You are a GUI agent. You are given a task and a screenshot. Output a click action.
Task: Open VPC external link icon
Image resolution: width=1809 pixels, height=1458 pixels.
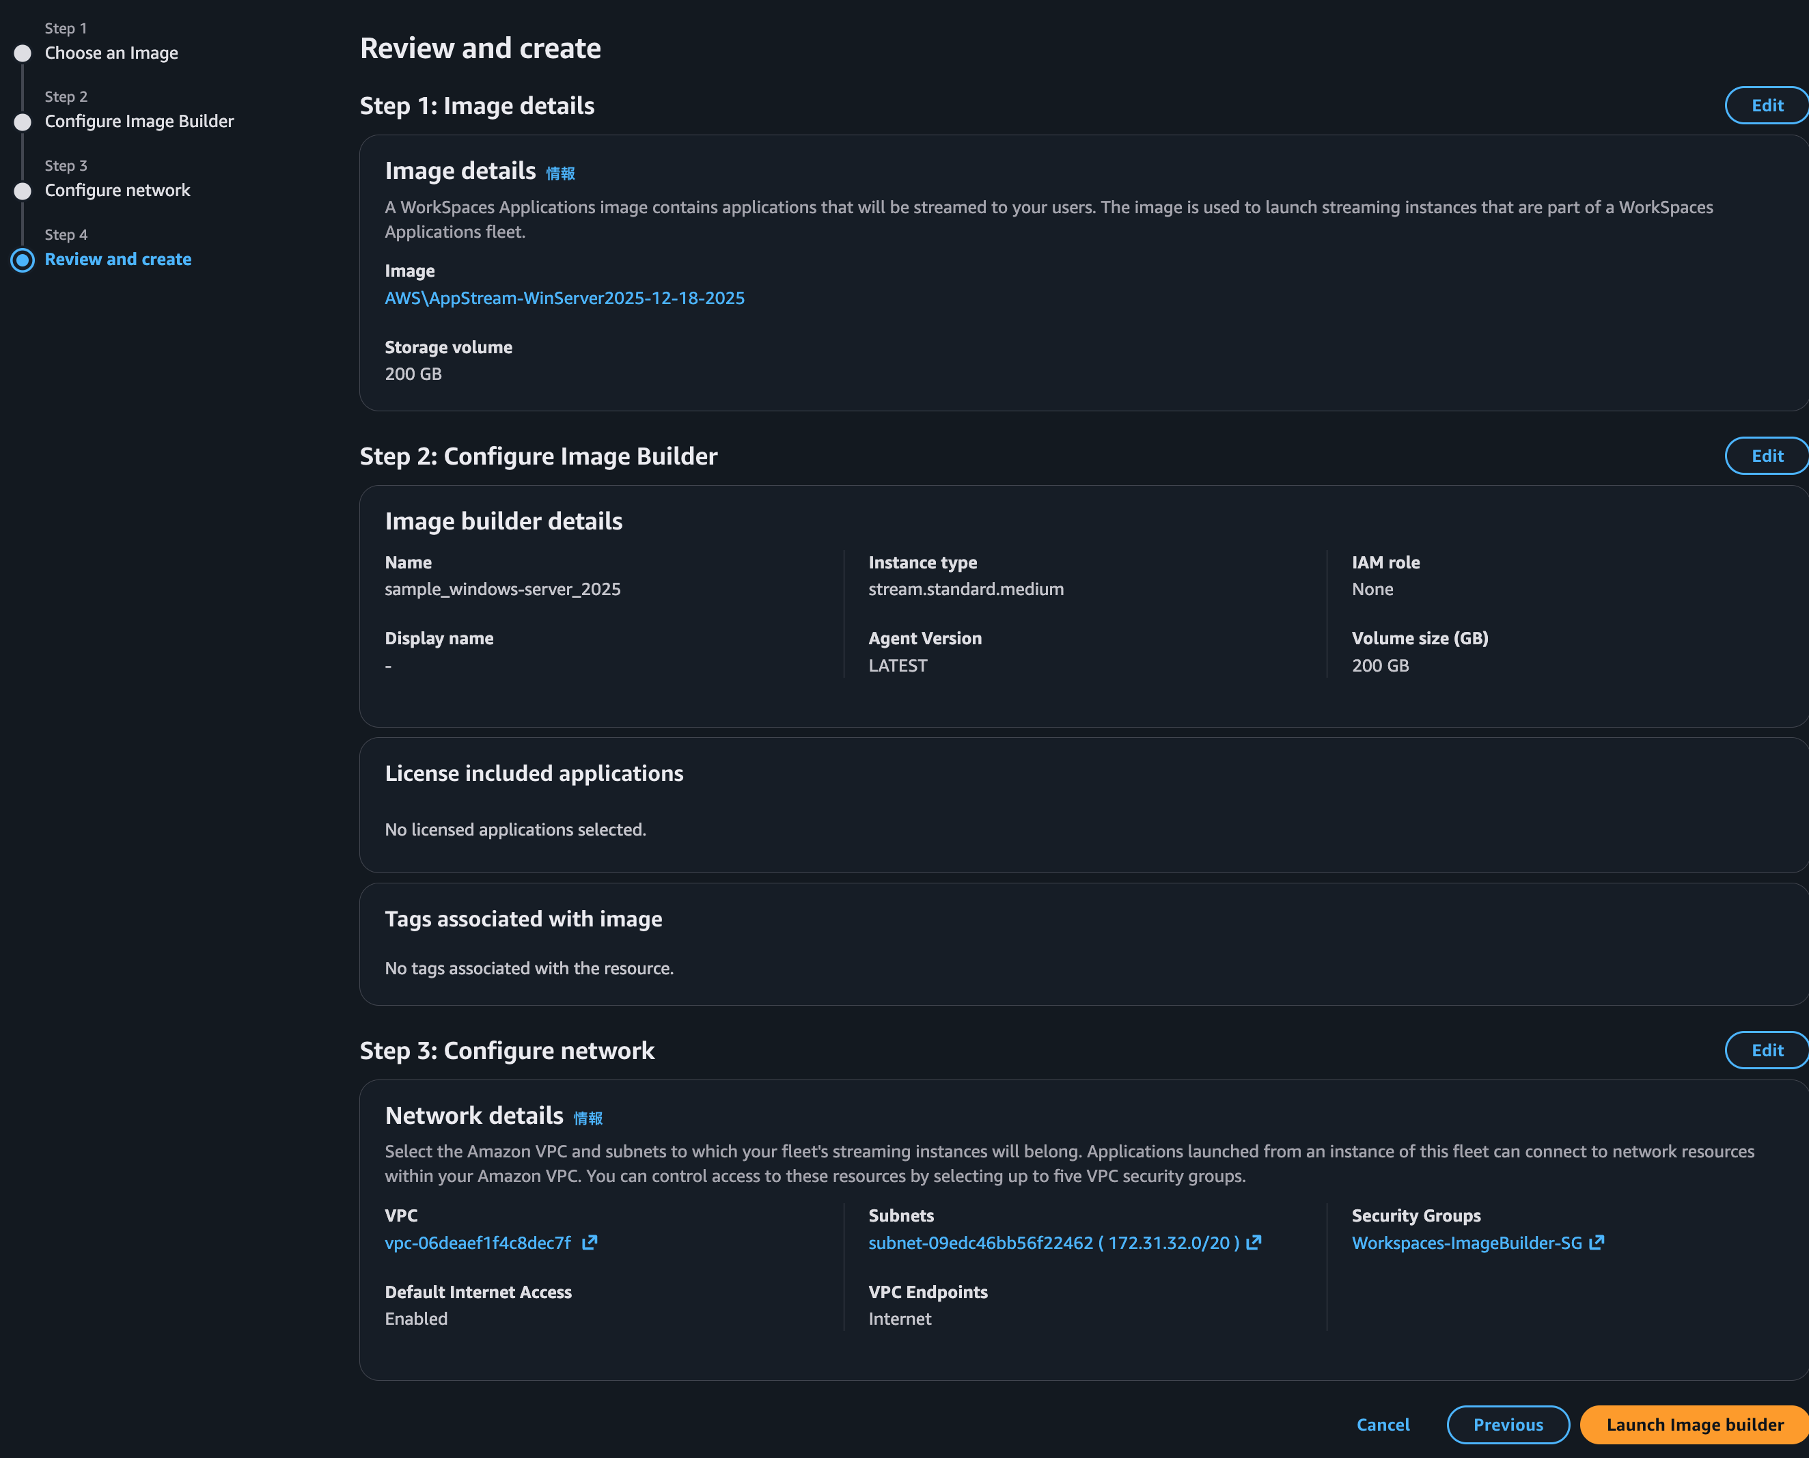coord(590,1242)
